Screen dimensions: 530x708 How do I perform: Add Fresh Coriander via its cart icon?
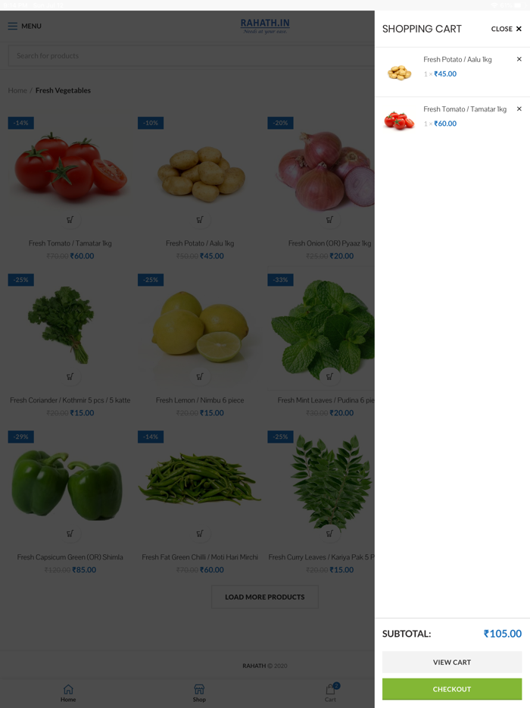click(x=70, y=377)
